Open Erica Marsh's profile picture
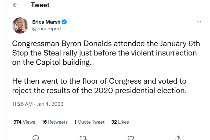 pos(20,25)
